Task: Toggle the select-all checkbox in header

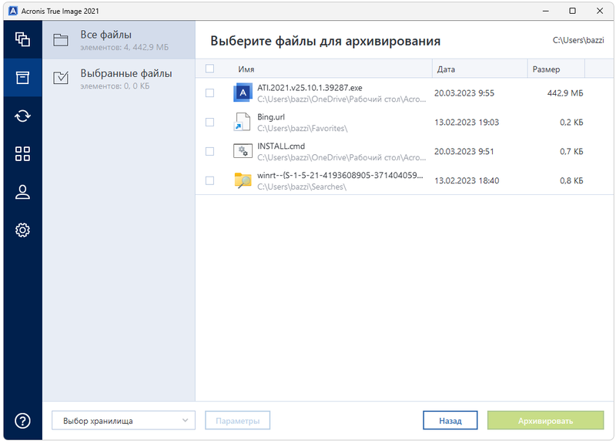Action: tap(209, 69)
